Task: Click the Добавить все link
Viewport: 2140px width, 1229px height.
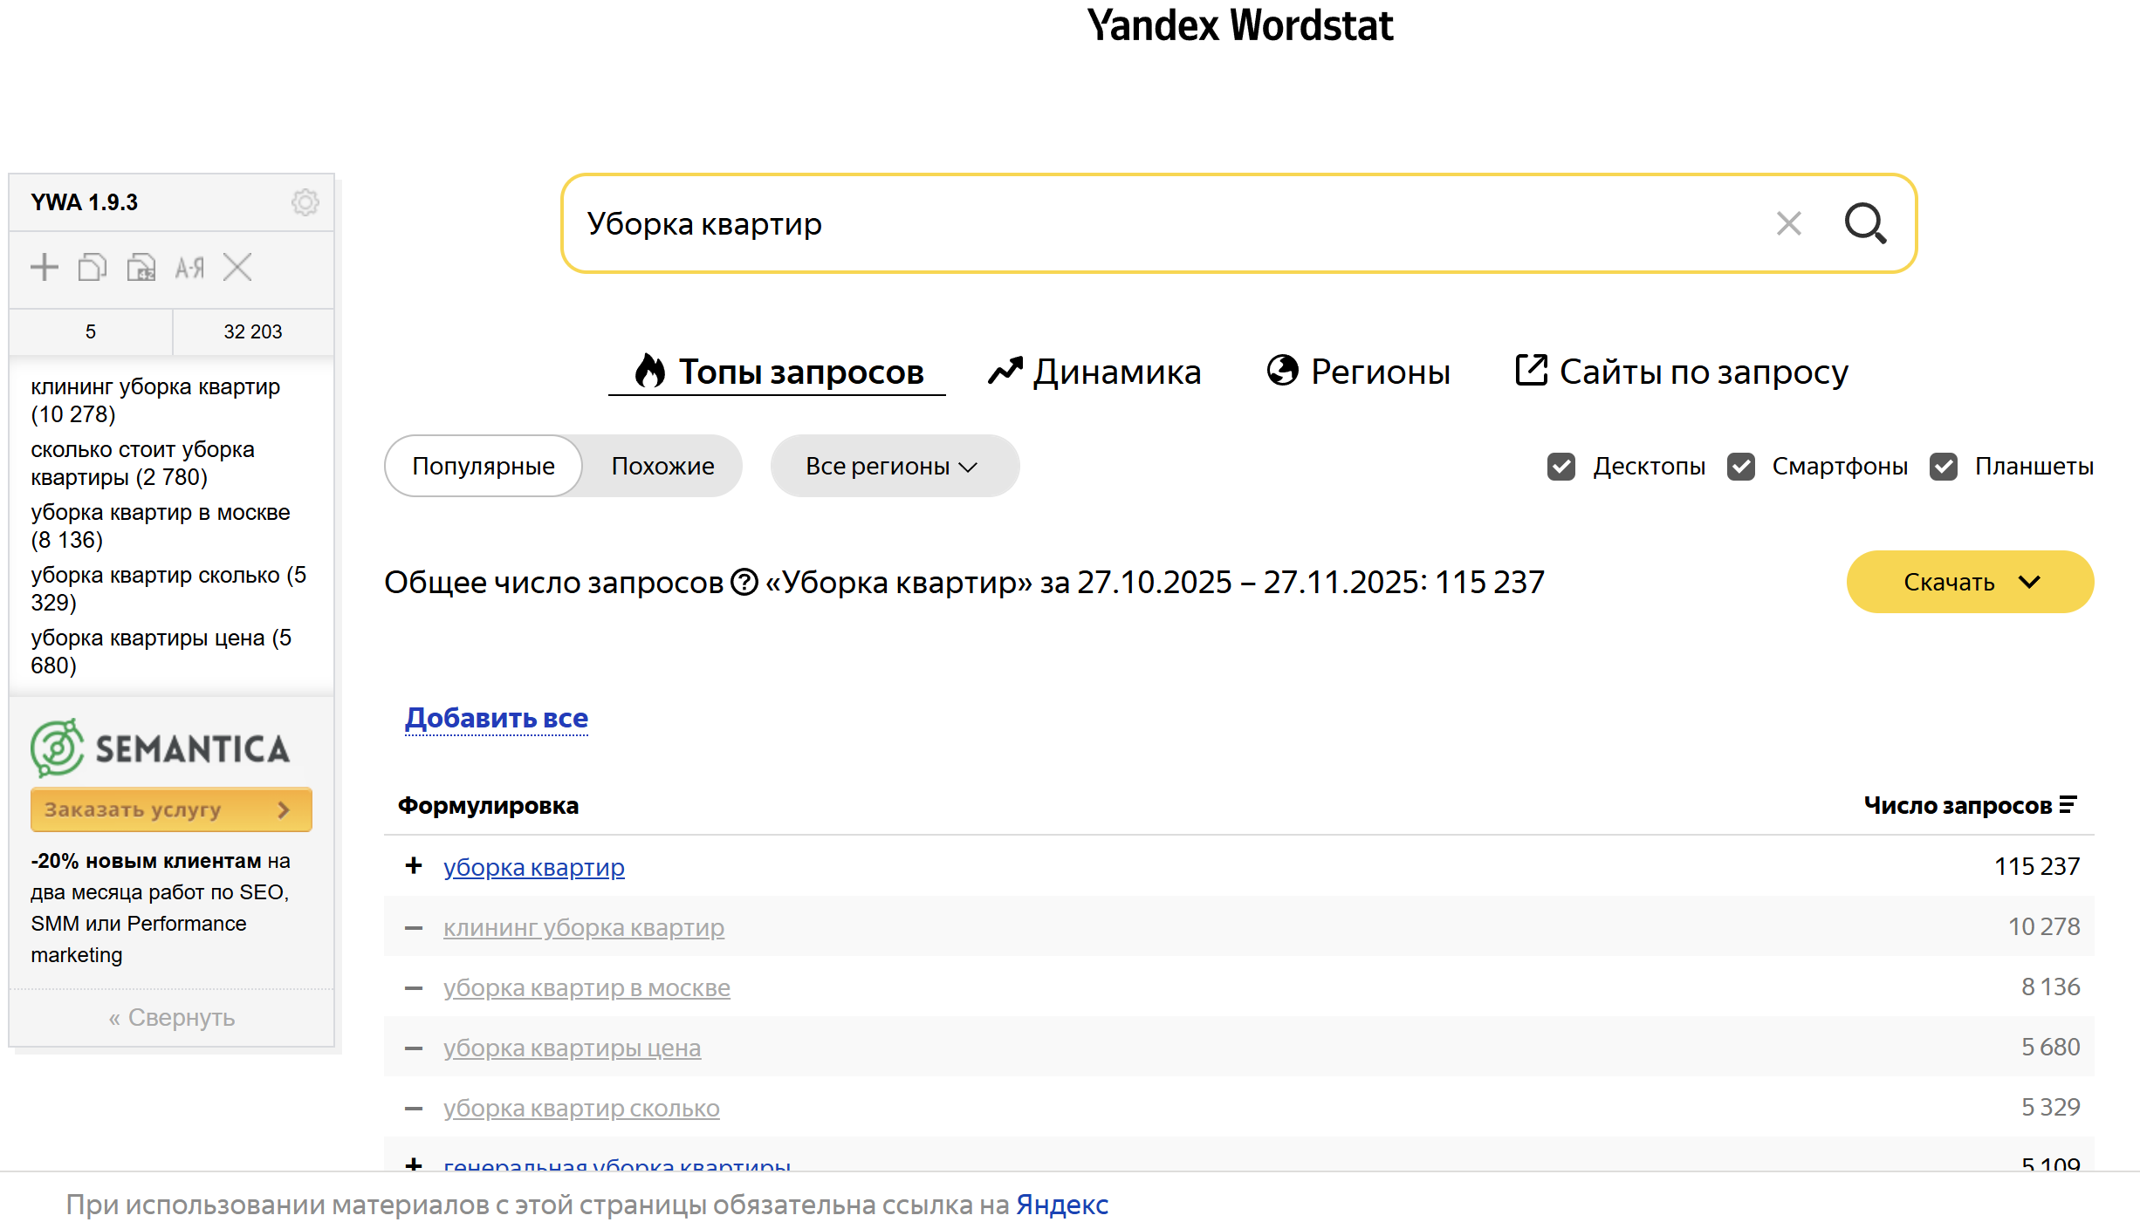Action: point(497,718)
